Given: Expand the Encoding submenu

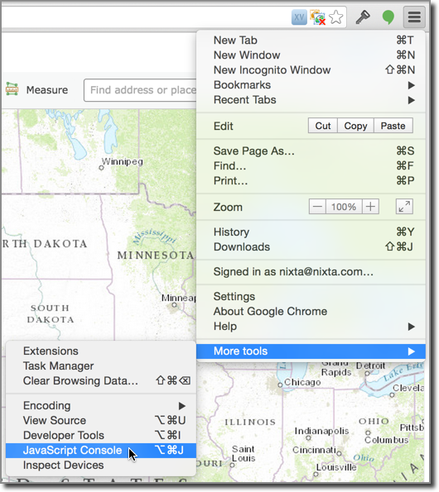Looking at the screenshot, I should (x=101, y=406).
